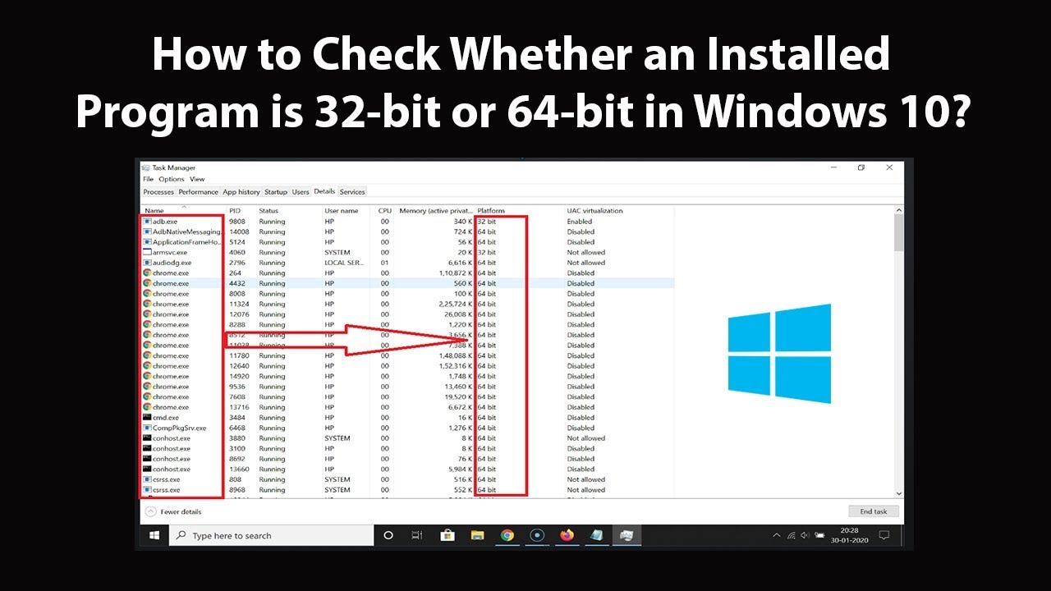Select csrss.exe row with PID 808
The image size is (1051, 591).
point(408,479)
